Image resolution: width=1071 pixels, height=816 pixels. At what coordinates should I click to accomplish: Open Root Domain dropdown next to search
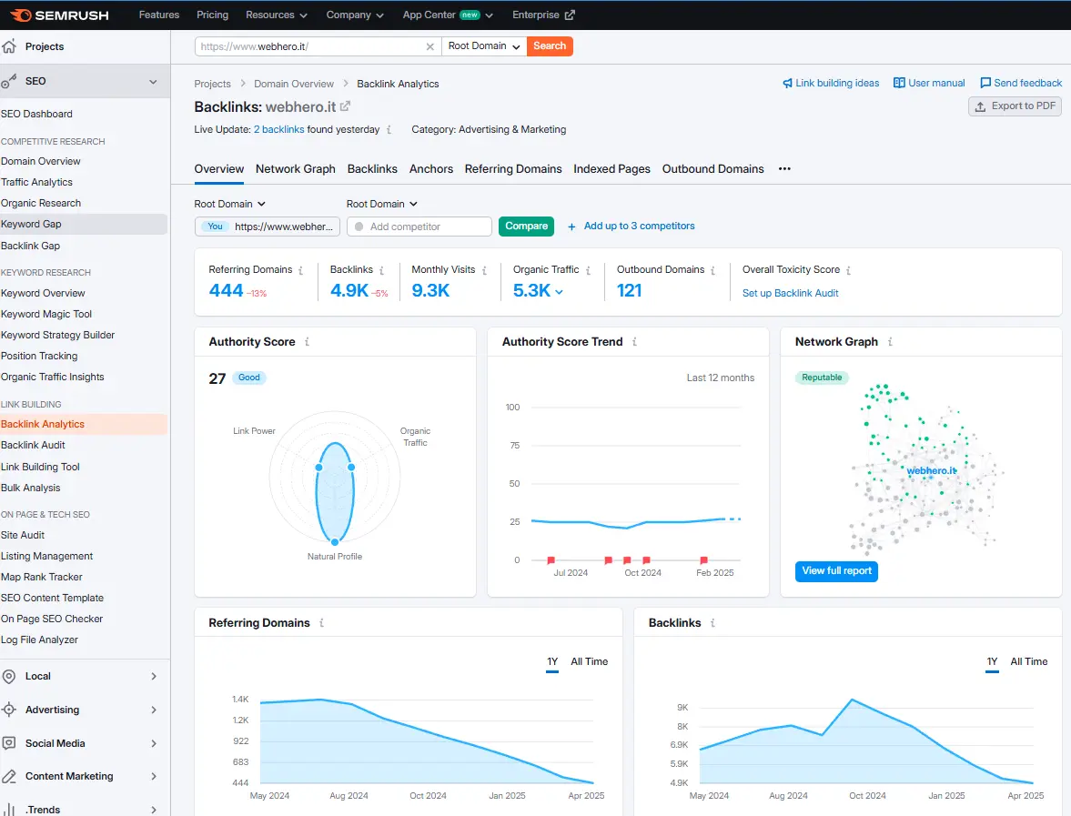tap(484, 46)
